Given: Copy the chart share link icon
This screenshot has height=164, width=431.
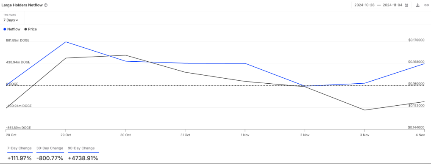Looking at the screenshot, I should 426,5.
